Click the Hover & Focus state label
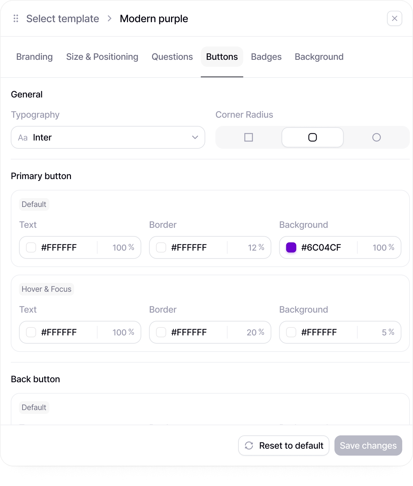The width and height of the screenshot is (413, 486). (47, 289)
